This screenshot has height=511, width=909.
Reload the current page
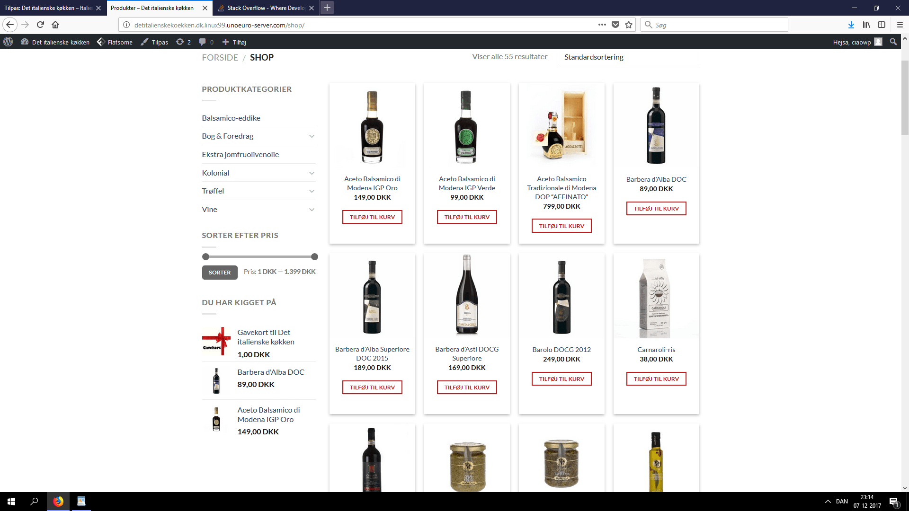[40, 25]
